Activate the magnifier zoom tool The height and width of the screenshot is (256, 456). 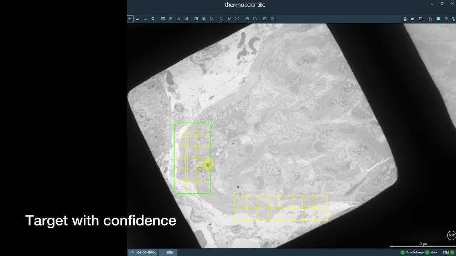[153, 19]
